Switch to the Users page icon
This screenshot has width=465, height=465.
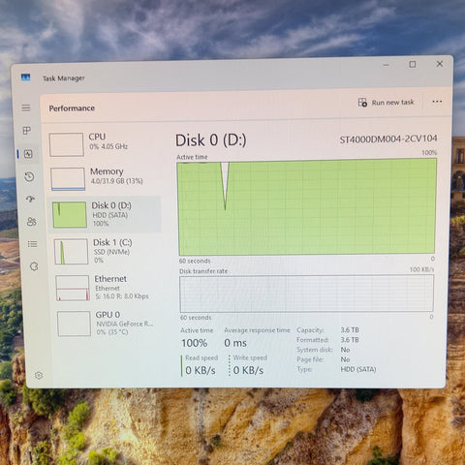click(32, 222)
